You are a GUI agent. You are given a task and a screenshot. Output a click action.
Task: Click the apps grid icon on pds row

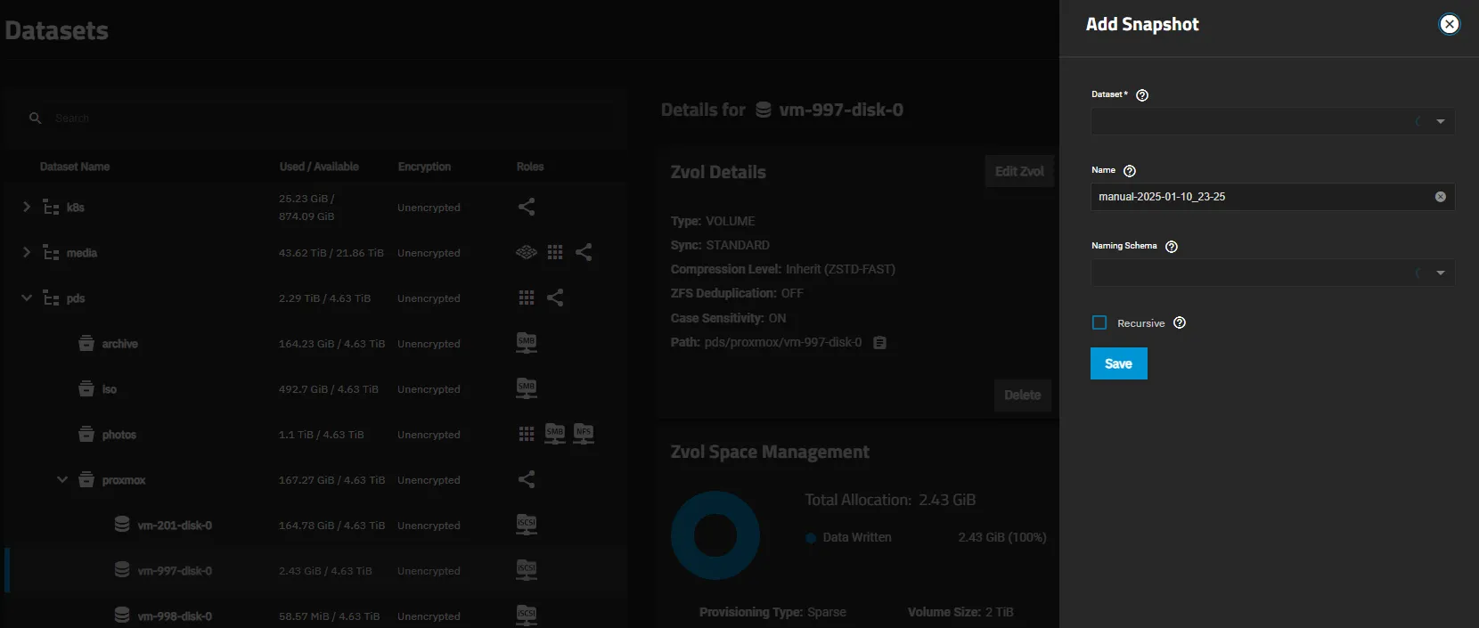click(527, 298)
